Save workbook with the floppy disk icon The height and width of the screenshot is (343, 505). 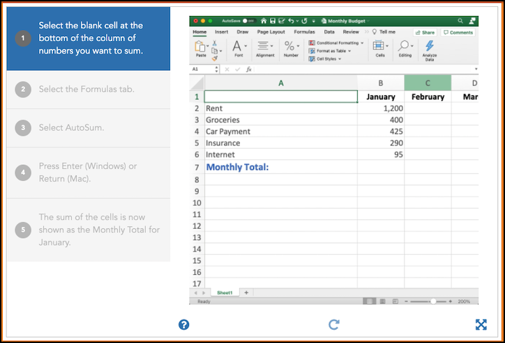coord(273,21)
